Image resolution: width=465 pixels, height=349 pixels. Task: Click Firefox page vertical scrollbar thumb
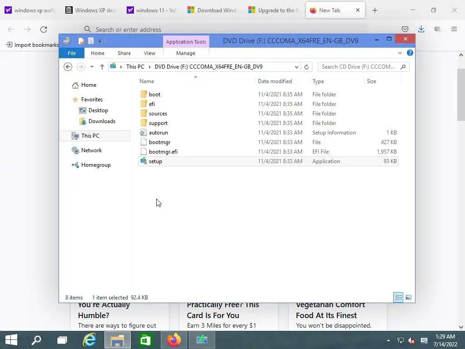pyautogui.click(x=461, y=95)
